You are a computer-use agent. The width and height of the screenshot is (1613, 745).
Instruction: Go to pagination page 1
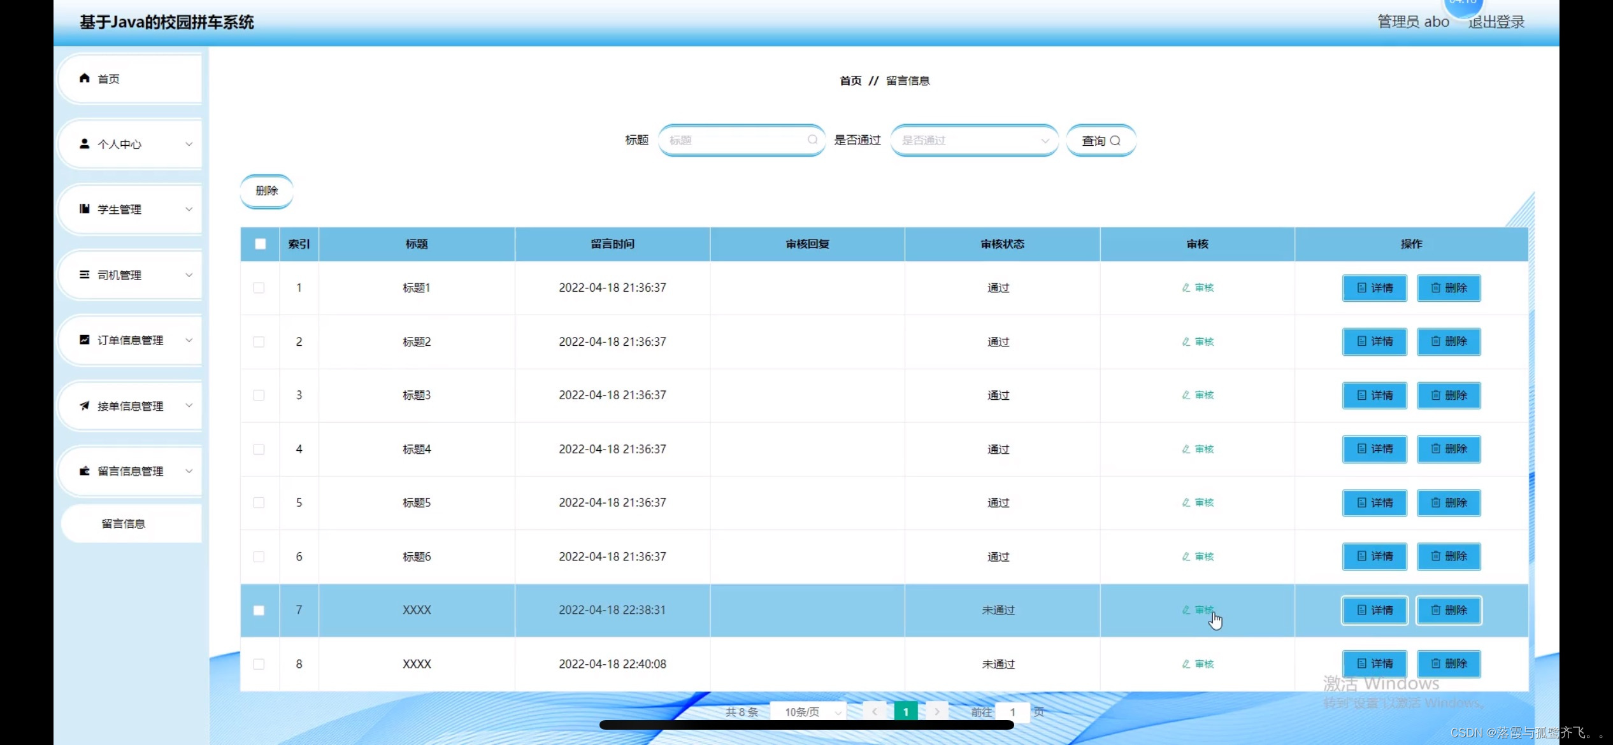(905, 712)
